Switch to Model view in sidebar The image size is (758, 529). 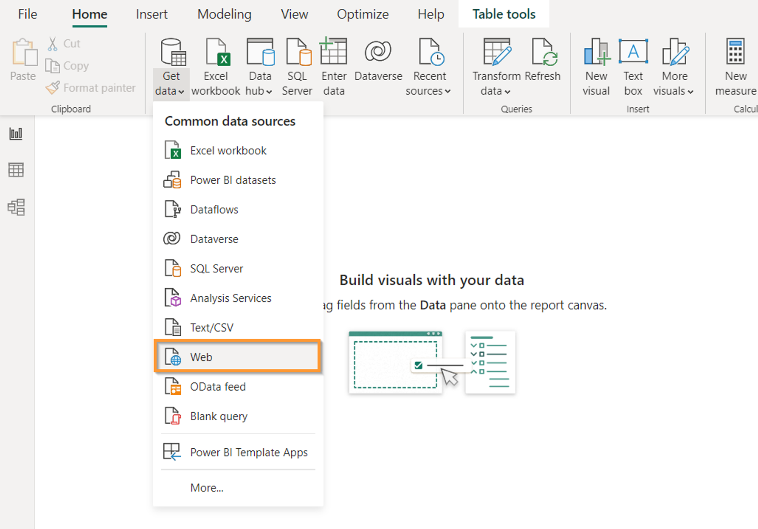pyautogui.click(x=16, y=207)
